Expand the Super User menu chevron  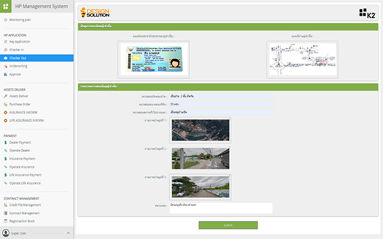coord(68,233)
